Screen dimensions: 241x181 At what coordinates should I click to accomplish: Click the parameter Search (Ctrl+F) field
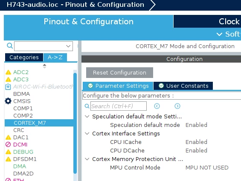pyautogui.click(x=119, y=106)
